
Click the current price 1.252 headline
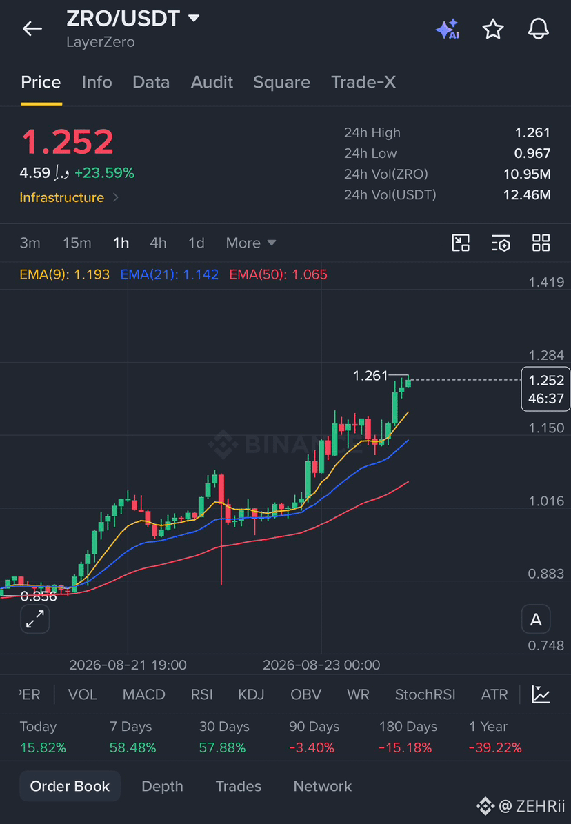[68, 141]
